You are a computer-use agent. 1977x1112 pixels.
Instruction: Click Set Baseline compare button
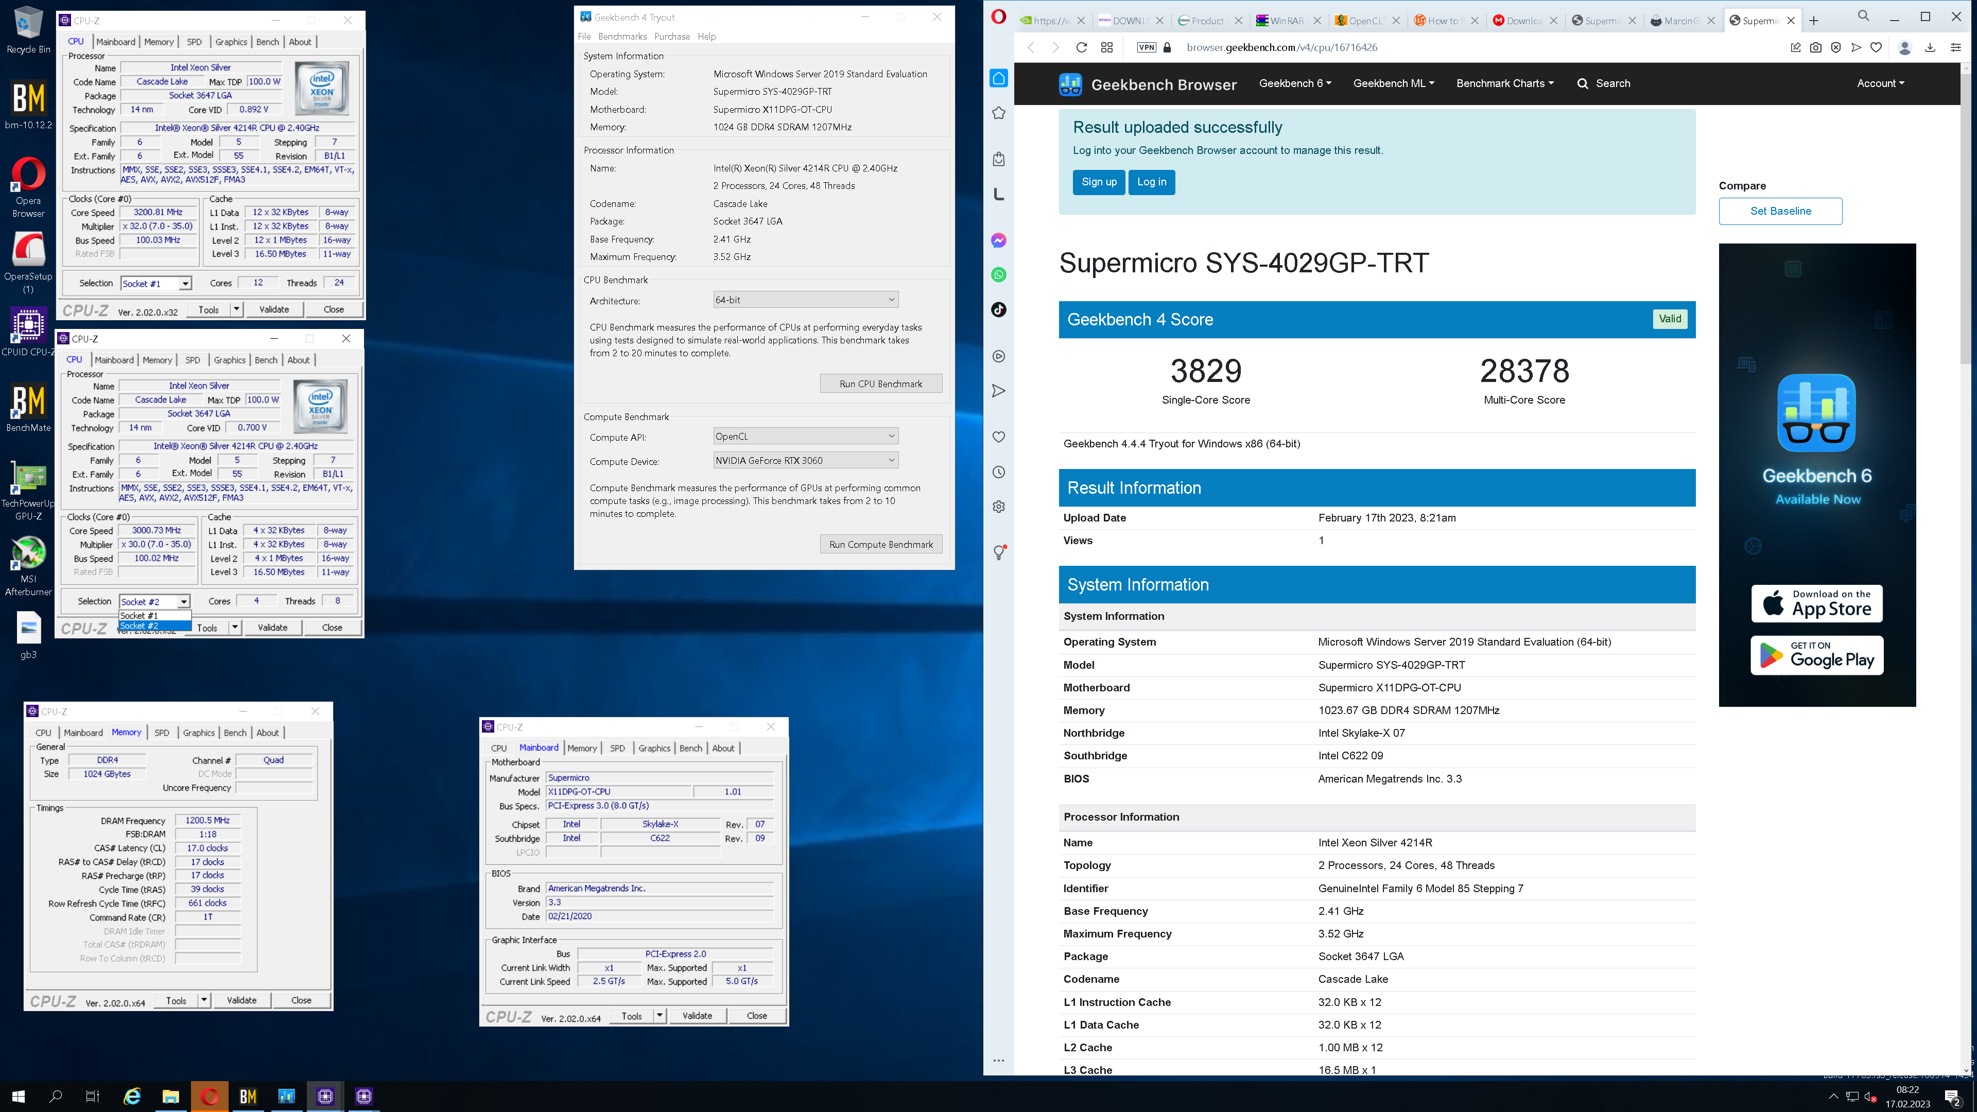click(1780, 211)
